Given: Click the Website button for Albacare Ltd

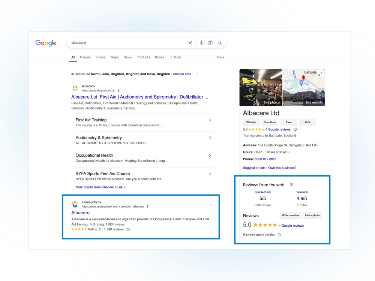Looking at the screenshot, I should click(251, 123).
